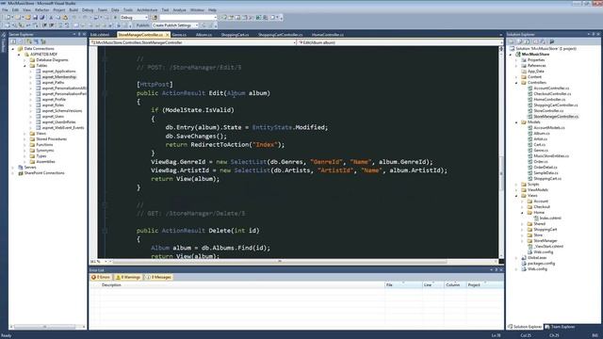
Task: Select AccountController.cs in Solution Explorer
Action: [x=551, y=89]
